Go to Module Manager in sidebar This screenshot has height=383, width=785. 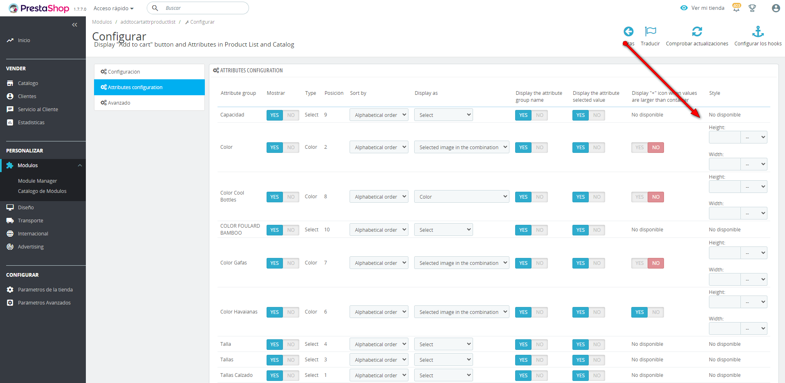tap(37, 181)
